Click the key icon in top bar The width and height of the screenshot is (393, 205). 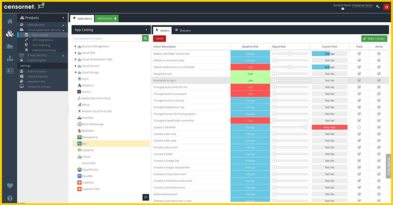378,7
